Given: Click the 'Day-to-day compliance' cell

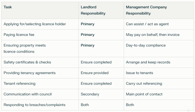Looking at the screenshot, I should pos(146,45).
